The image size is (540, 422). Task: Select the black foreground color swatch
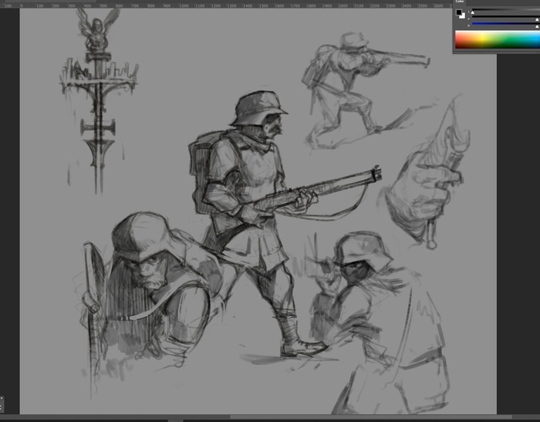(x=459, y=12)
